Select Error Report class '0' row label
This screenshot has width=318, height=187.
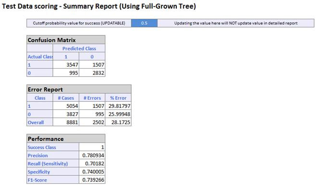[40, 114]
